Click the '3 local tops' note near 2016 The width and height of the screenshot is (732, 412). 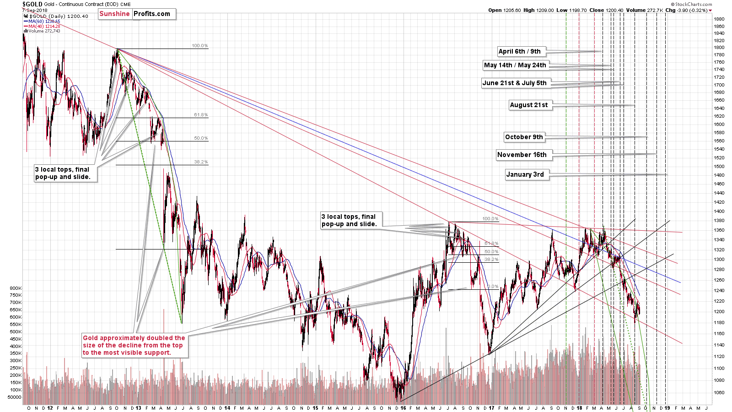point(350,220)
